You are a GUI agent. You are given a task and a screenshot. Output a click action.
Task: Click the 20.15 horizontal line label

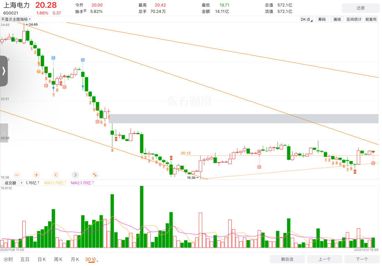click(x=186, y=153)
